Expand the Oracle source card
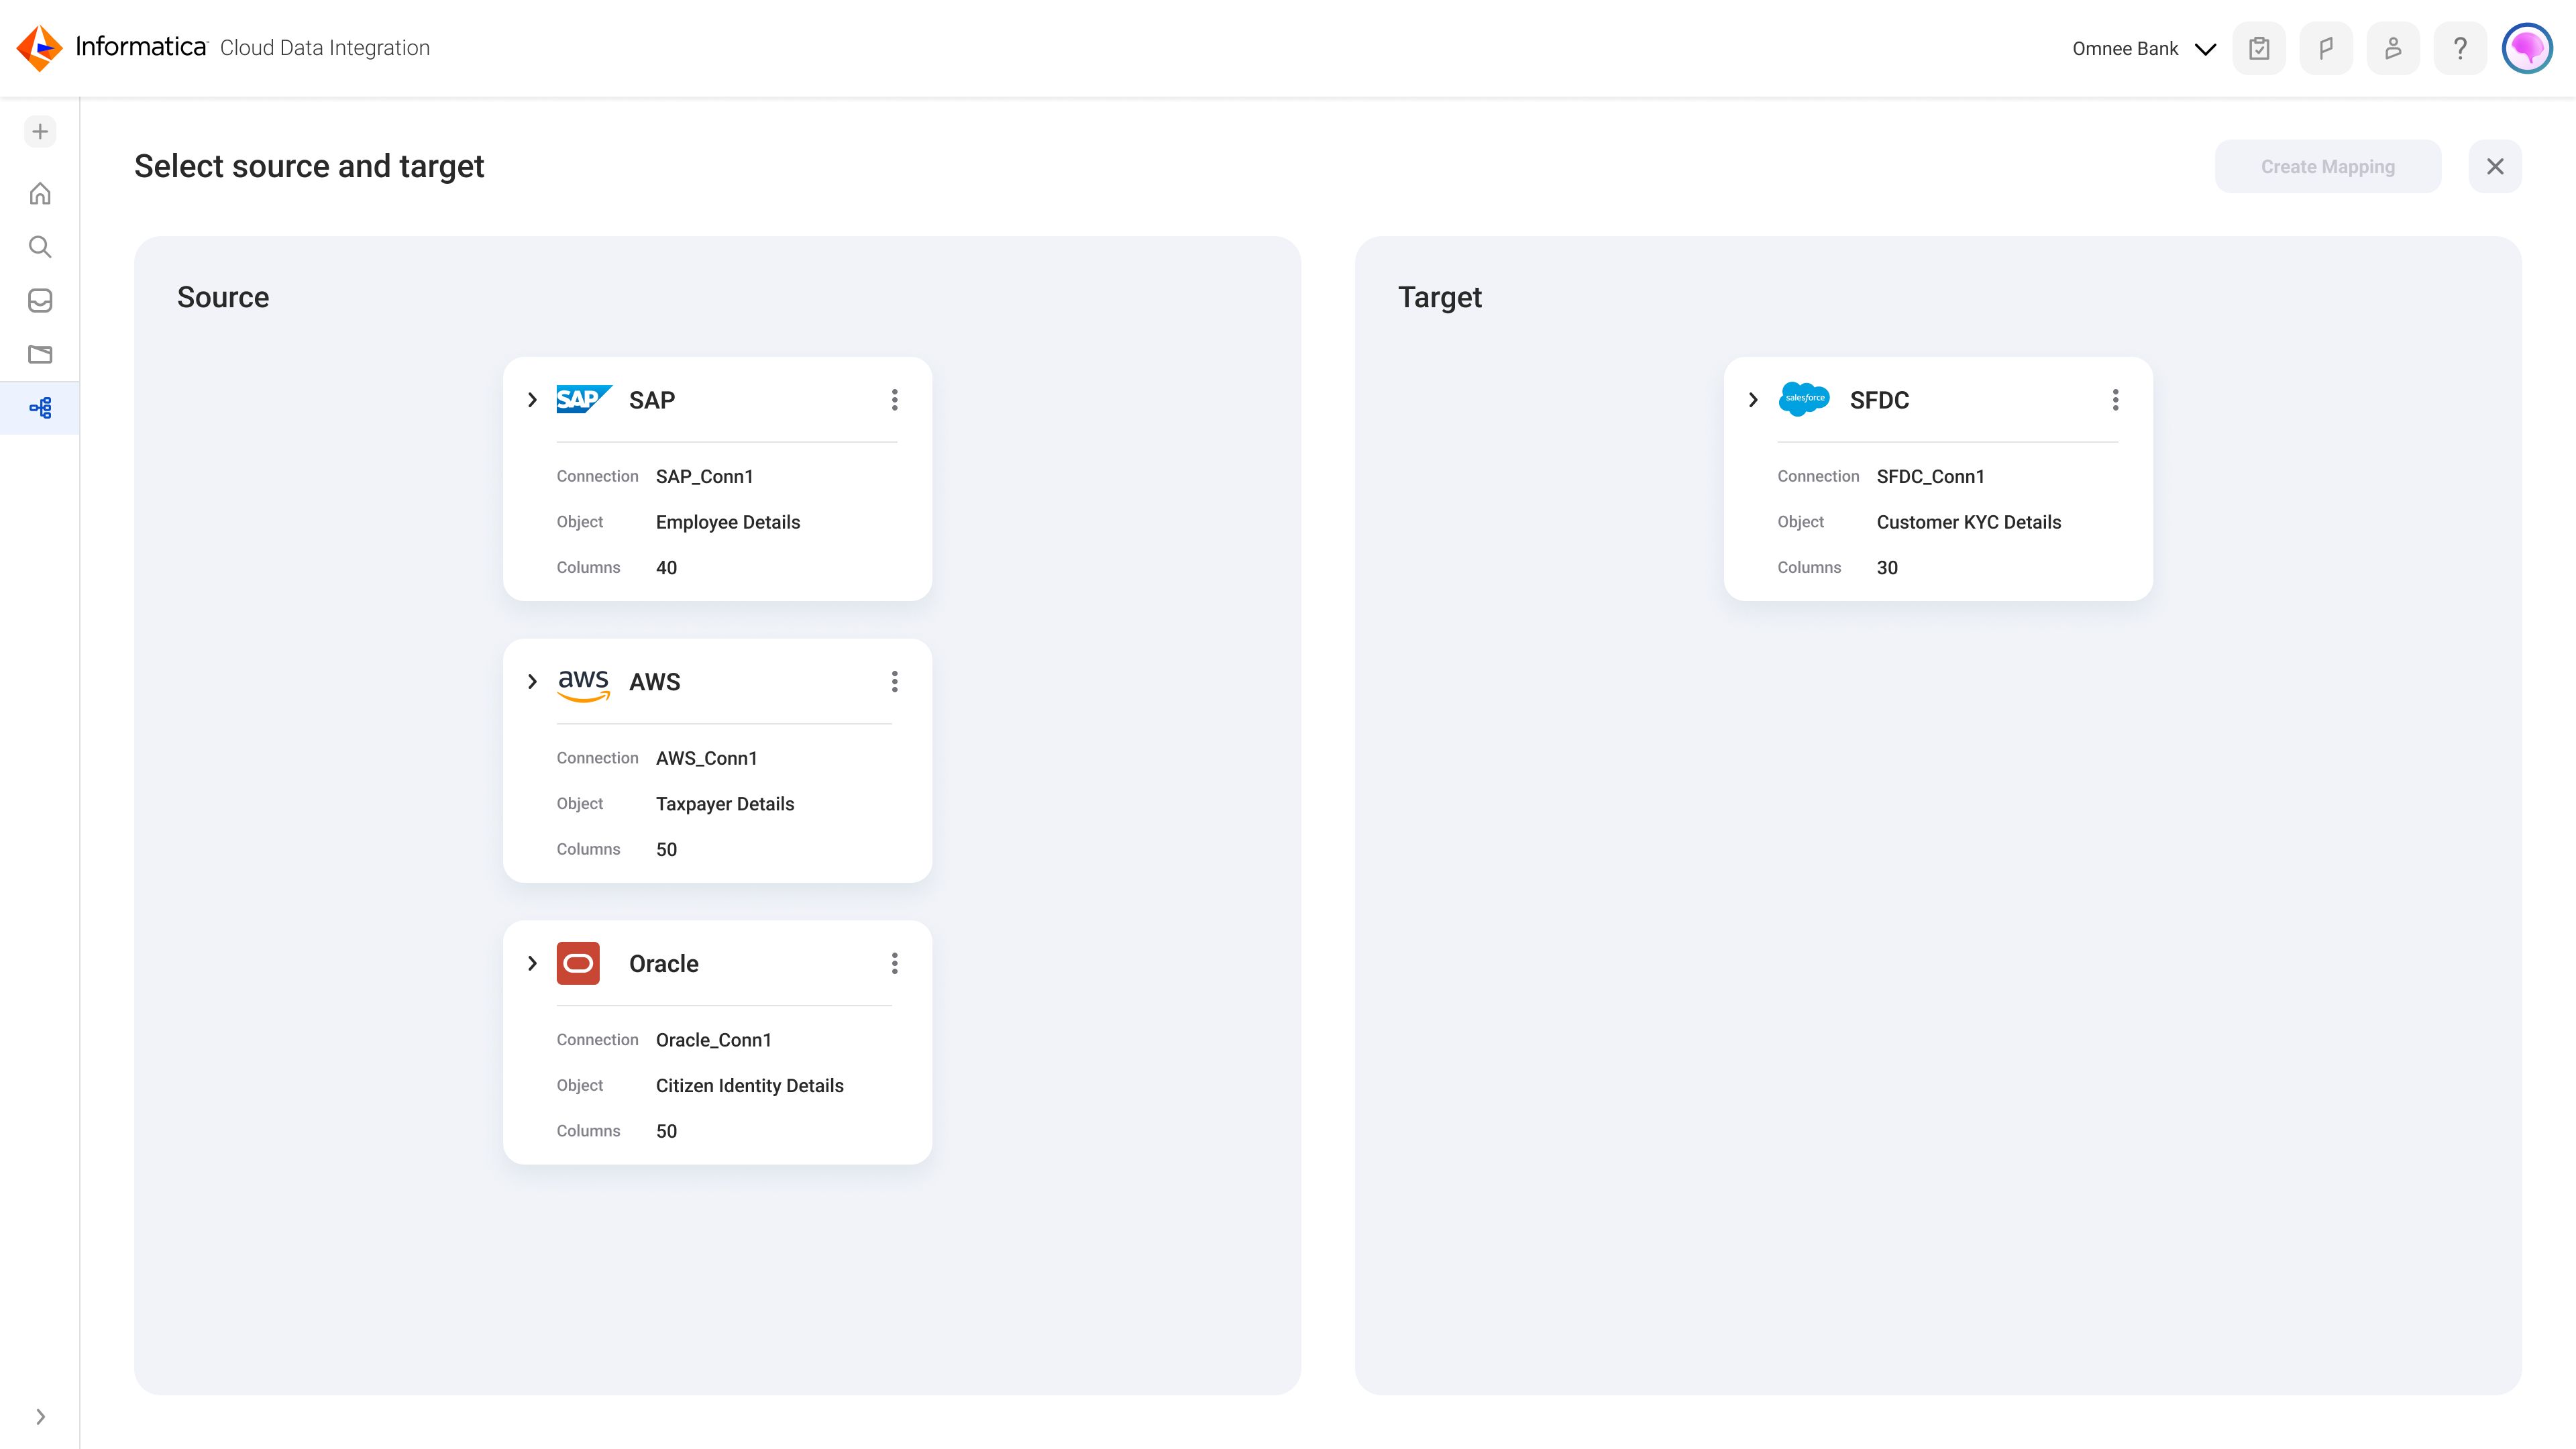This screenshot has width=2576, height=1449. [532, 963]
